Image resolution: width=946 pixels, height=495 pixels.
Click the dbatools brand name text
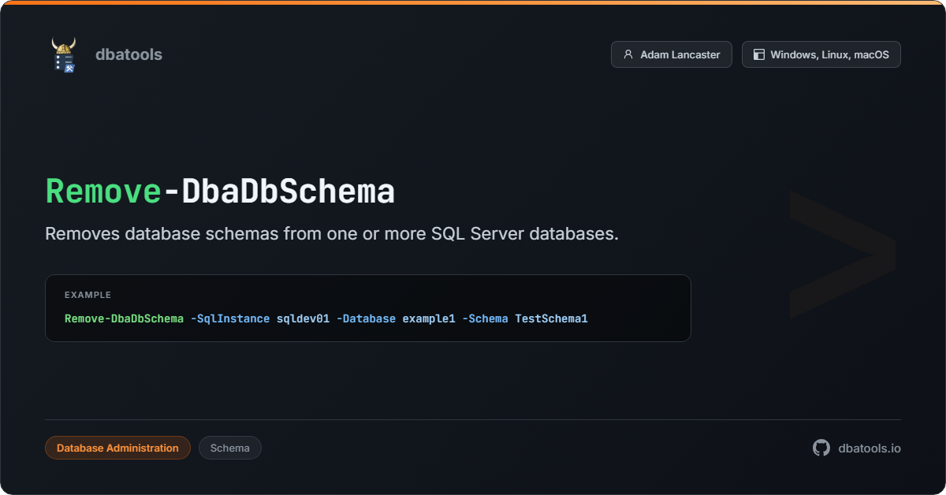[128, 54]
